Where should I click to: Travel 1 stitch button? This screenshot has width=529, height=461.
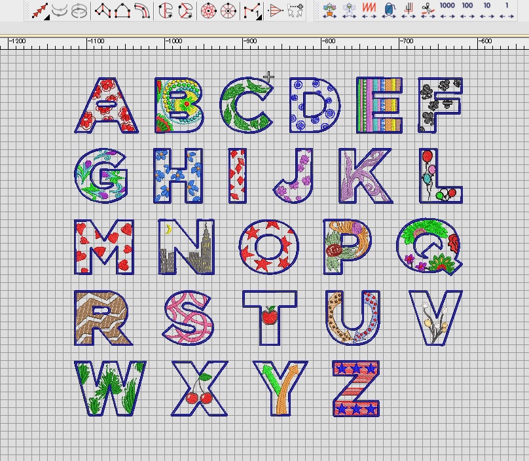coord(506,10)
